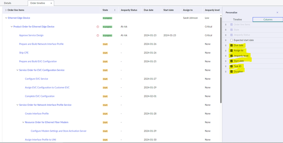Open the Ethernet Edge Device link
The width and height of the screenshot is (283, 143).
(x=19, y=18)
